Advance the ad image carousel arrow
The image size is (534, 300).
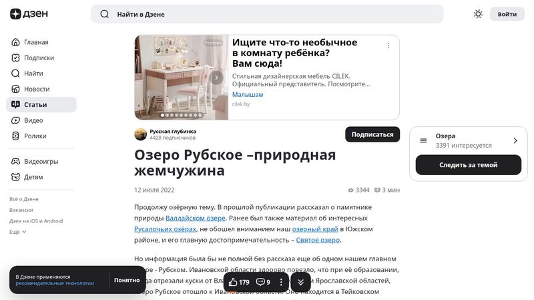pos(216,78)
